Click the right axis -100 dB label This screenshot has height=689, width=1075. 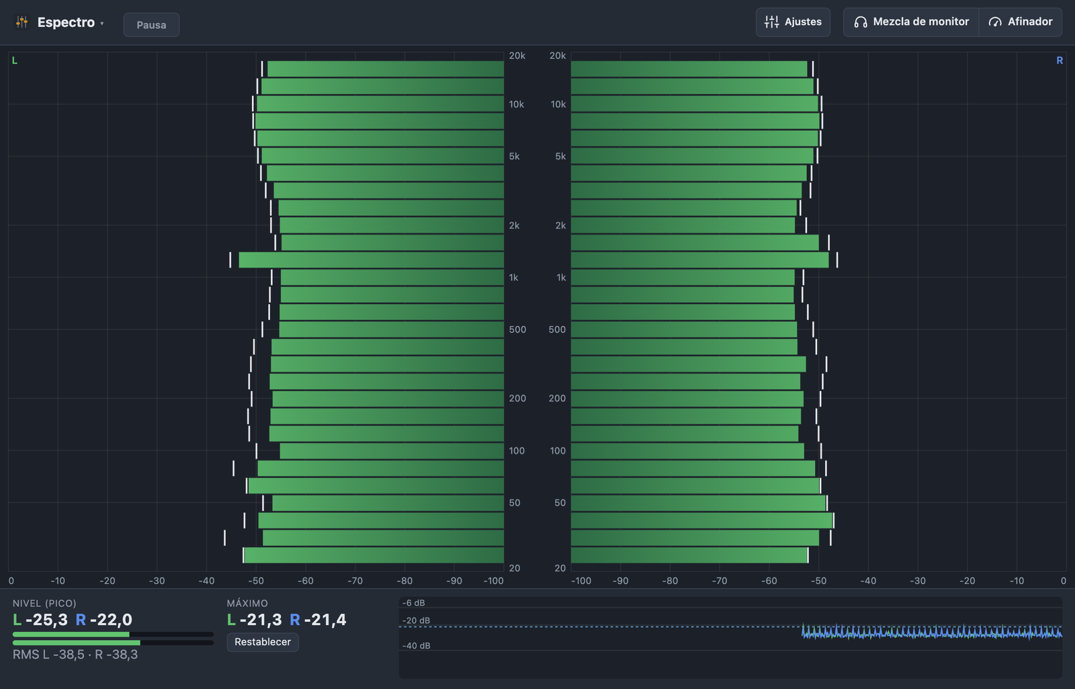click(x=581, y=581)
